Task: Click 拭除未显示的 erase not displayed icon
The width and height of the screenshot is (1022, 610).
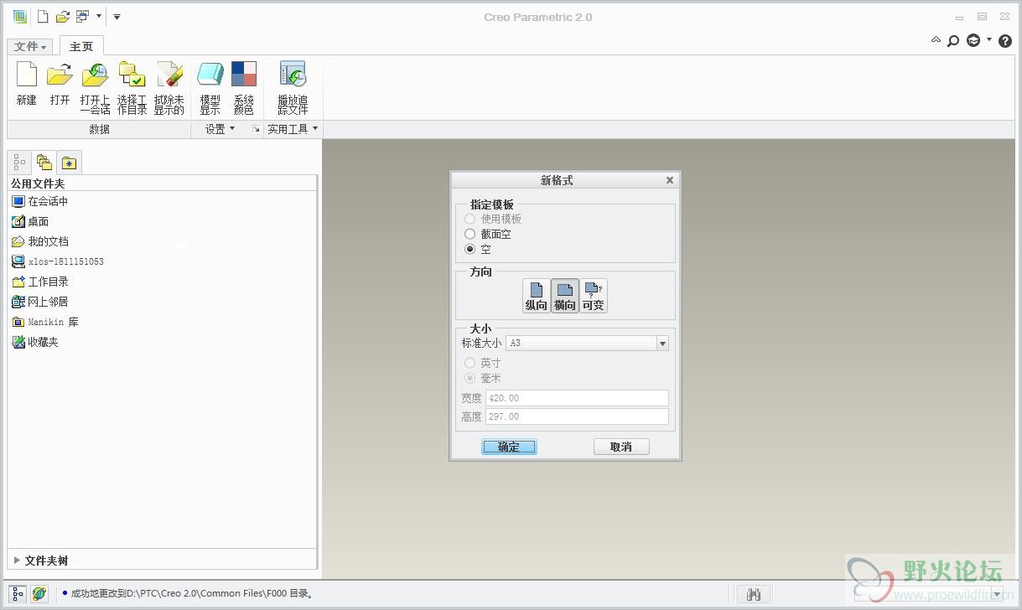Action: 169,87
